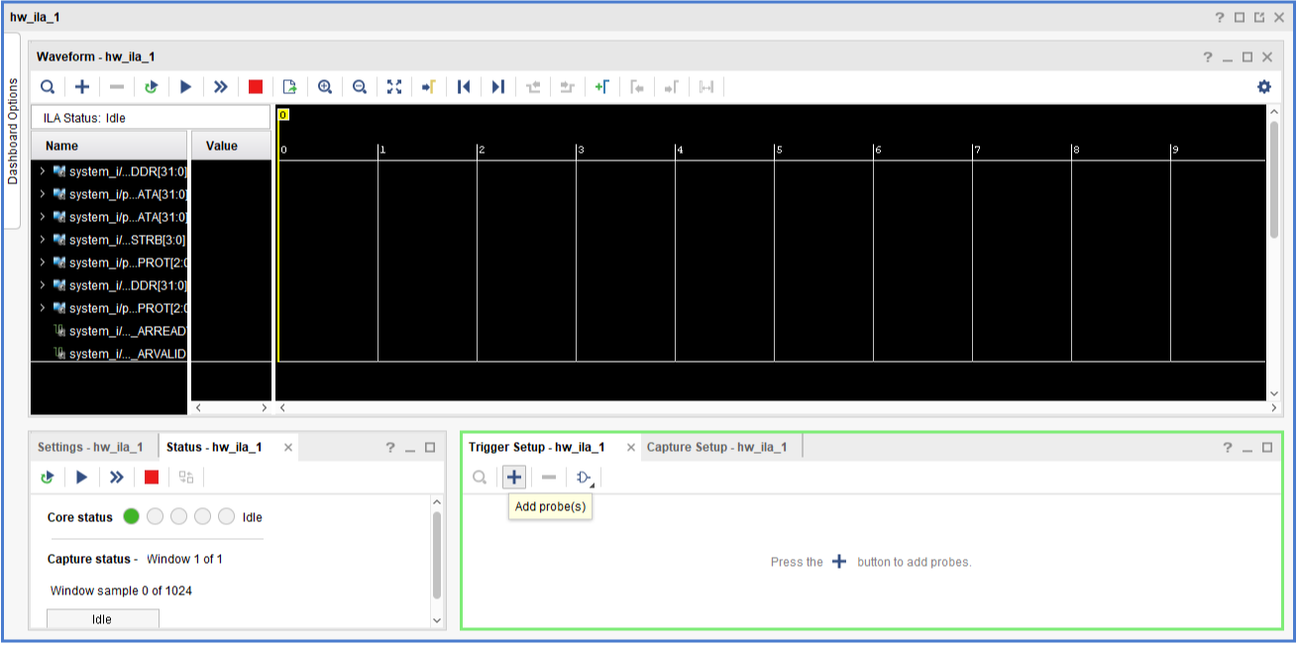Toggle auto re-trigger in Waveform toolbar
Screen dimensions: 1298x645
[x=151, y=87]
